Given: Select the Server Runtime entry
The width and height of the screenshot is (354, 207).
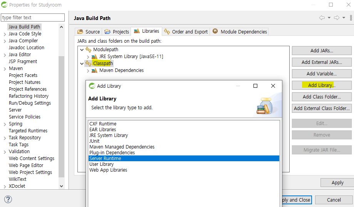Looking at the screenshot, I should pyautogui.click(x=184, y=158).
